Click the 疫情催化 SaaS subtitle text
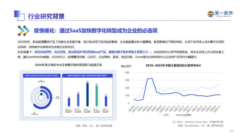 pyautogui.click(x=96, y=31)
